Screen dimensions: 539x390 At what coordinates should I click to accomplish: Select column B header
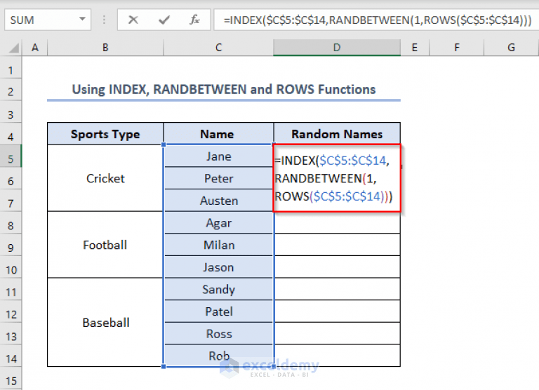[x=105, y=48]
